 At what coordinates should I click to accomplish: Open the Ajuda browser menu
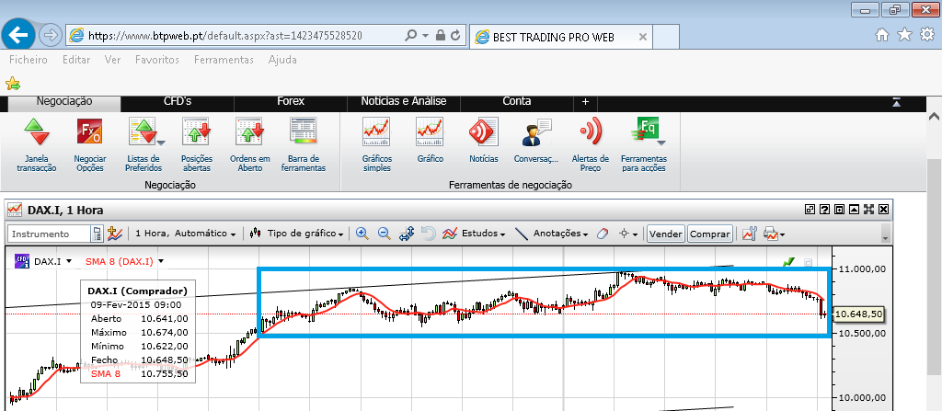pos(282,60)
